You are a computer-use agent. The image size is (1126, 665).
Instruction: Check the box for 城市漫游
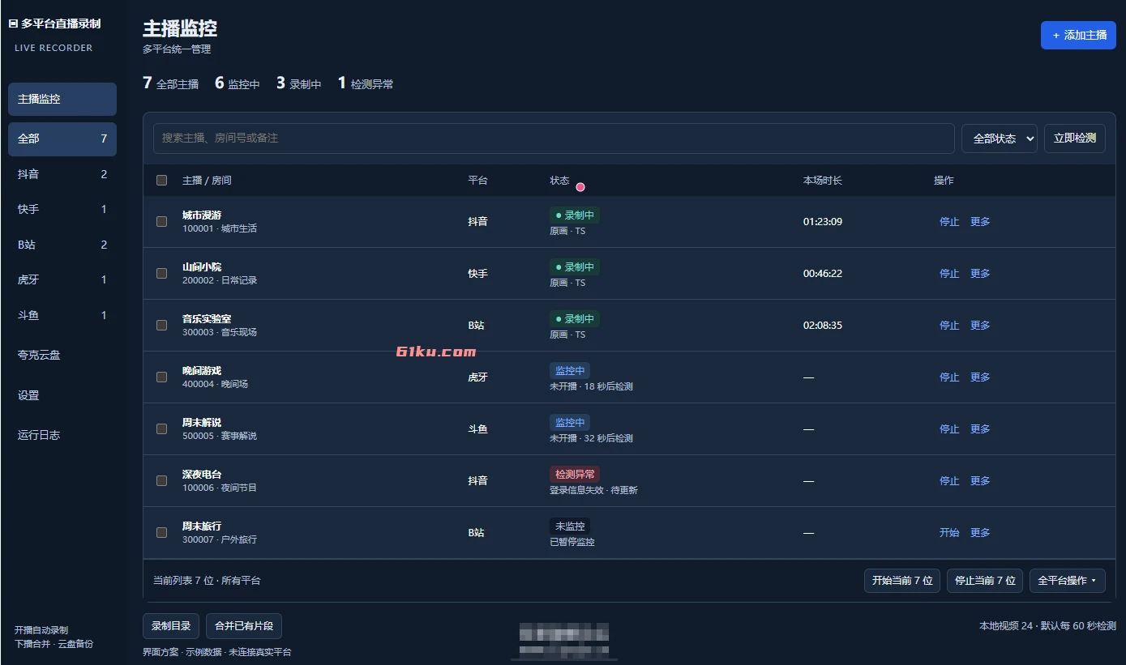162,222
